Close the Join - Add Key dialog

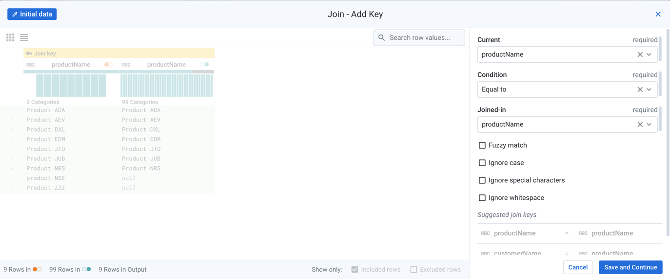[658, 14]
